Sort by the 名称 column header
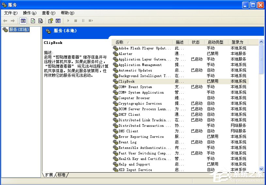The width and height of the screenshot is (266, 185). [x=142, y=42]
